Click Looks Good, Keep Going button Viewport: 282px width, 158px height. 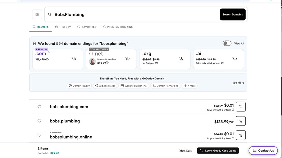pyautogui.click(x=218, y=151)
